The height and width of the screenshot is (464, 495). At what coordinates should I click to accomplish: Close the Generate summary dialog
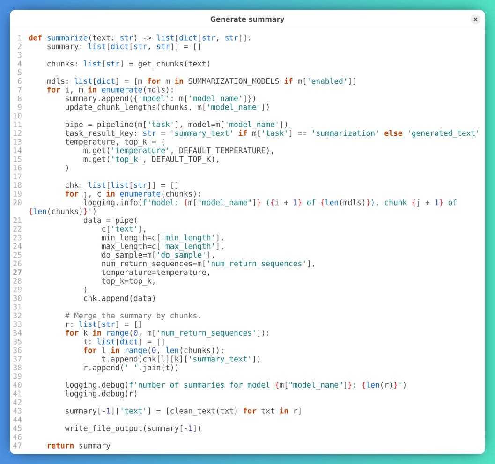pos(475,19)
